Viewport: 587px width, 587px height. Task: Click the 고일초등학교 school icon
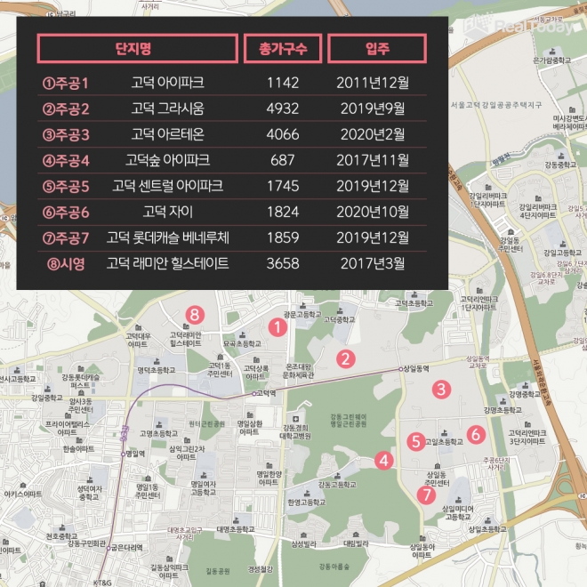coord(444,433)
